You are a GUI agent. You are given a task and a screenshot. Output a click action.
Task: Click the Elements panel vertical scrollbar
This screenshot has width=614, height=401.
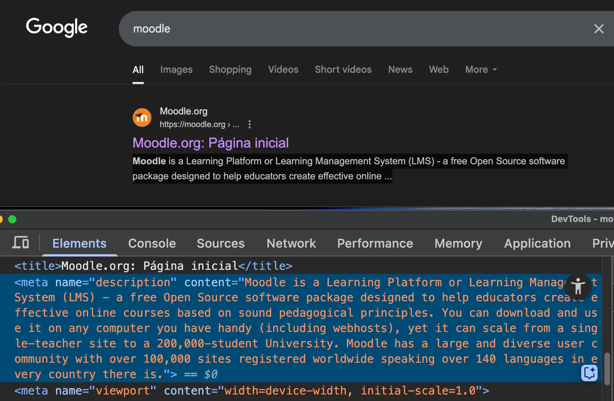(x=607, y=369)
